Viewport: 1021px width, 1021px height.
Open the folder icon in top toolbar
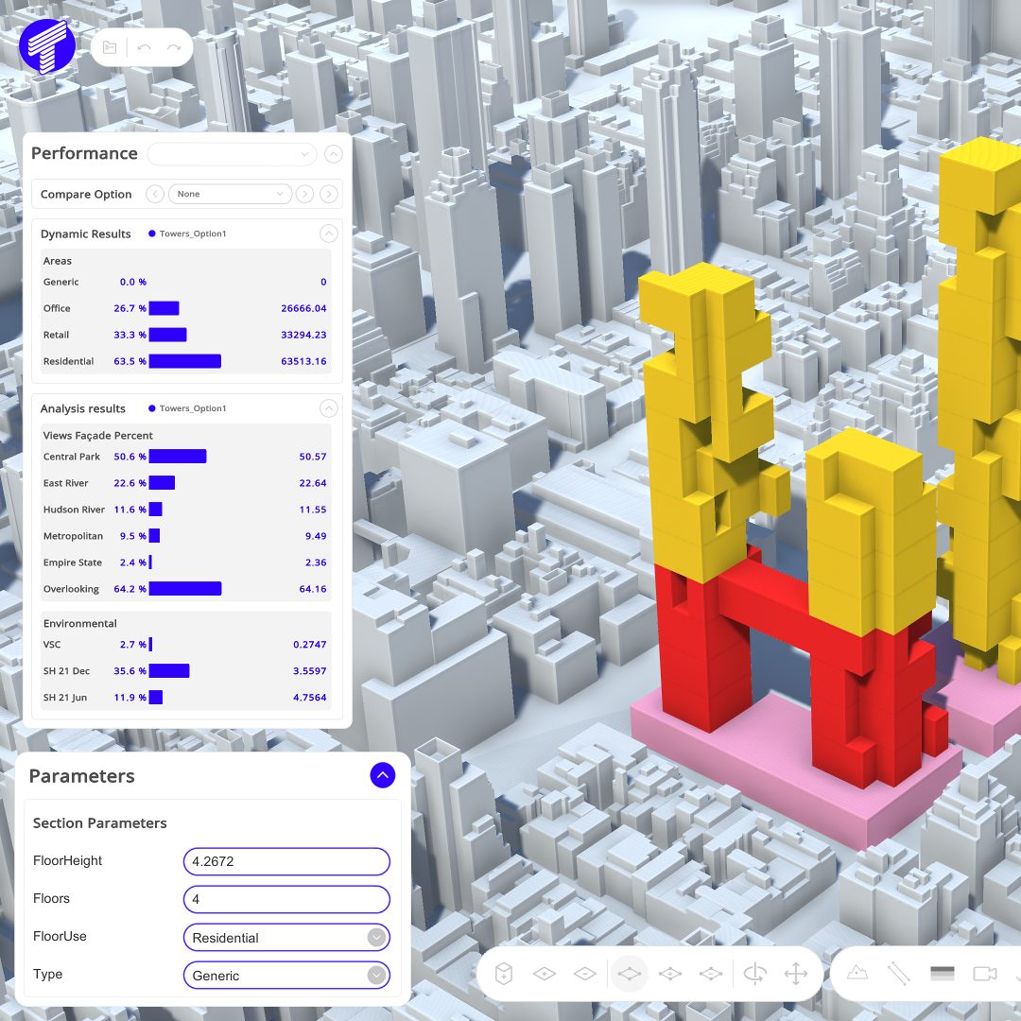coord(110,47)
